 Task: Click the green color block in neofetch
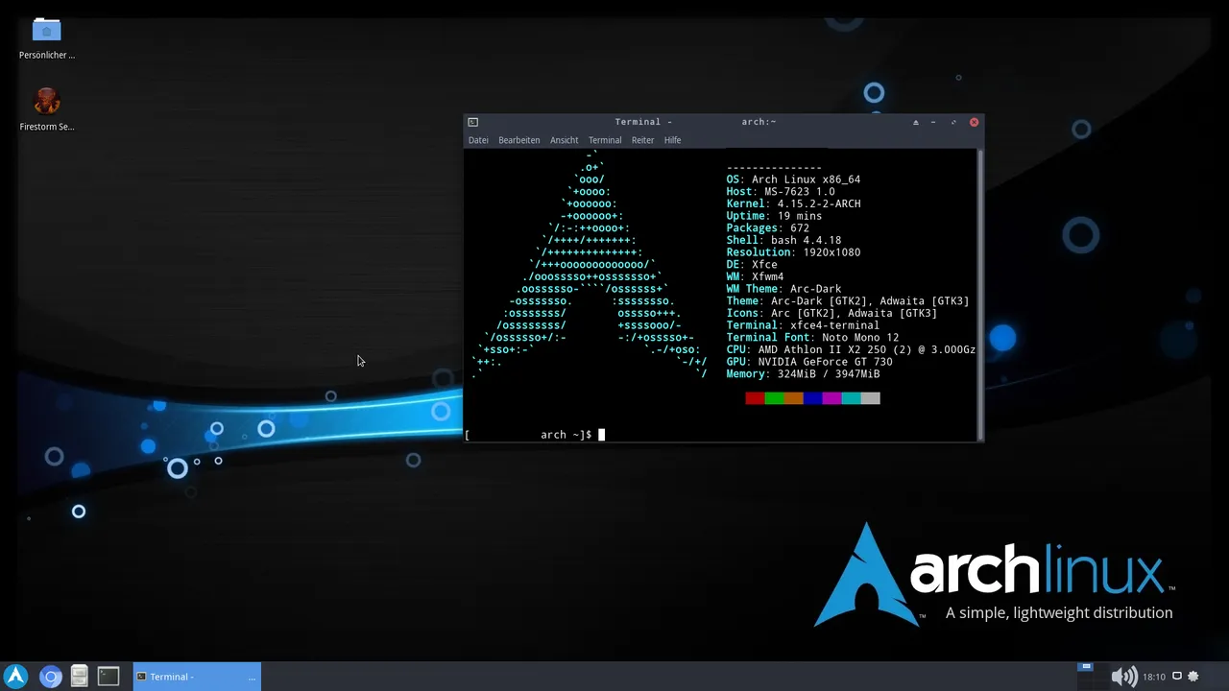(774, 398)
